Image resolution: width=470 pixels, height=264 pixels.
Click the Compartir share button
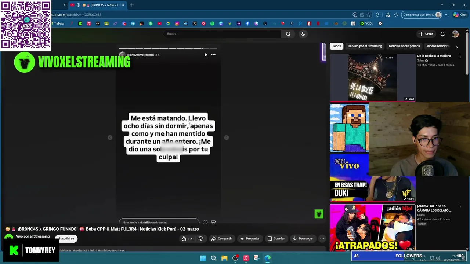click(x=221, y=239)
